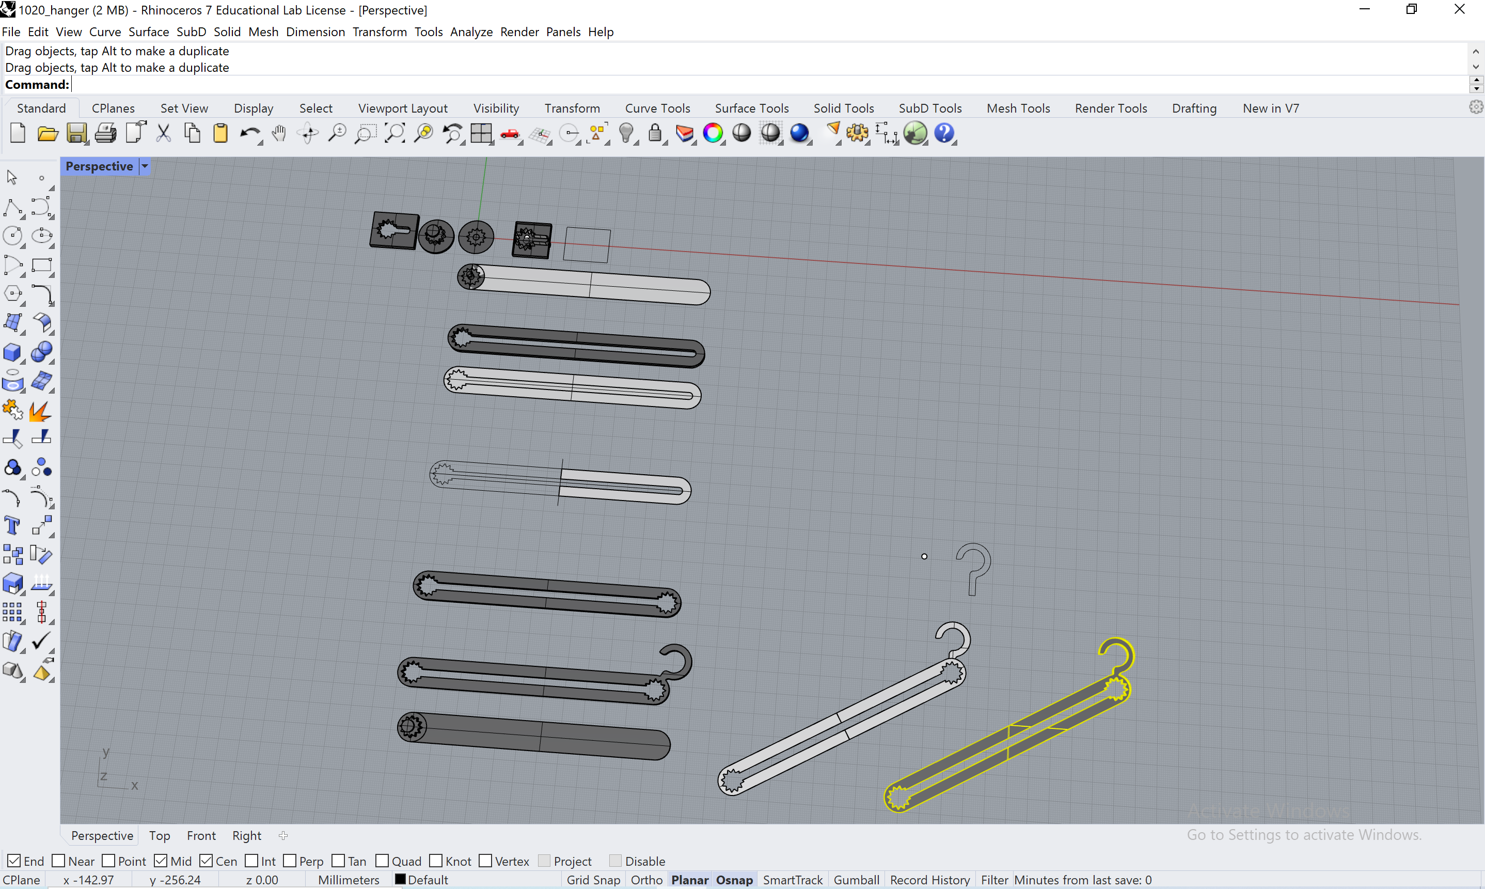This screenshot has height=889, width=1485.
Task: Click the blue Render sphere icon
Action: click(799, 133)
